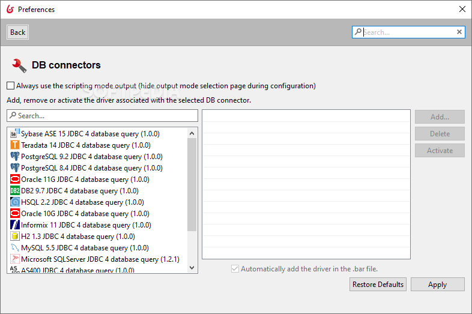Focus the top-right Search field

408,32
